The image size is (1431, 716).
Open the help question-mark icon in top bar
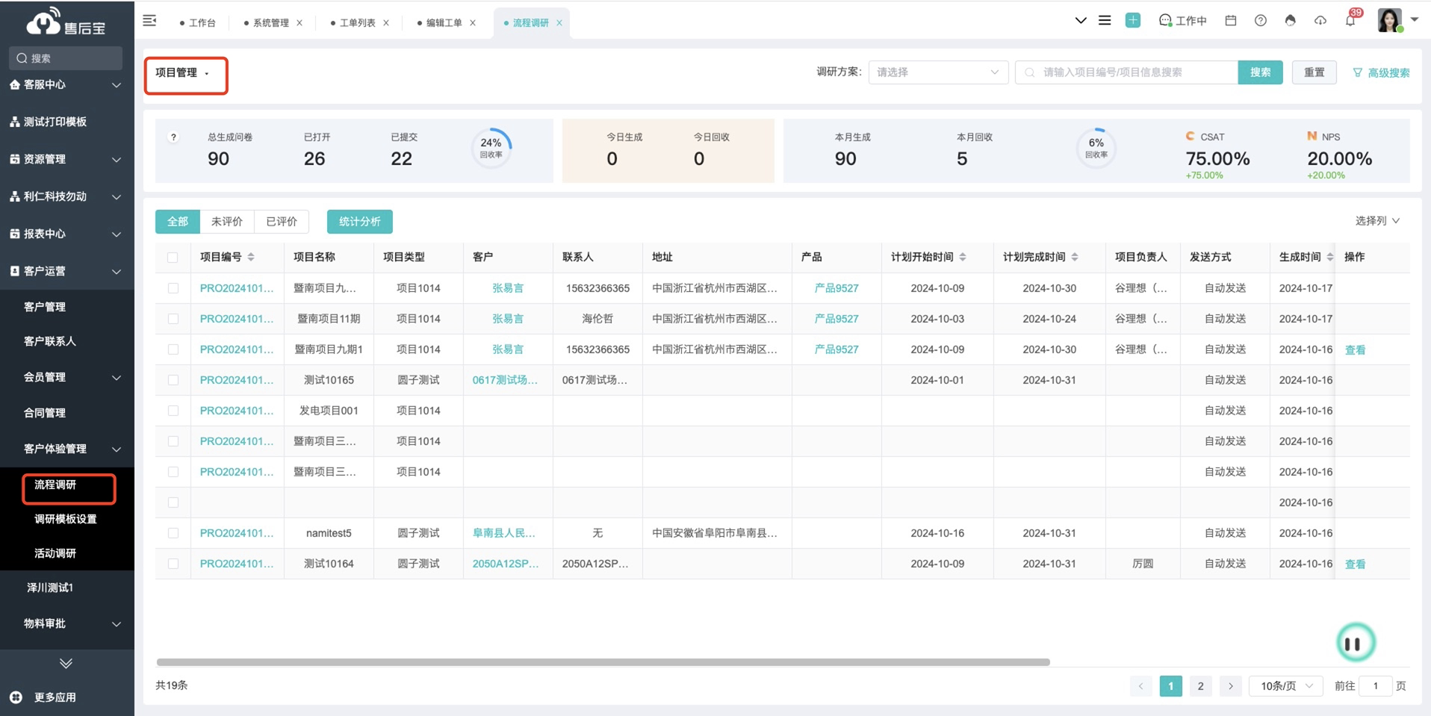pyautogui.click(x=1261, y=21)
